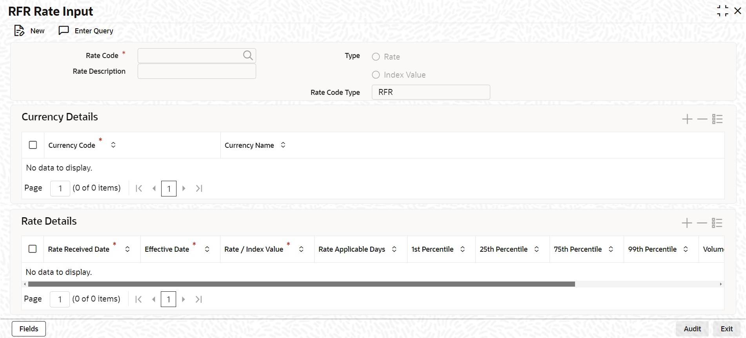Tick select-all checkbox in Rate Details

(x=33, y=249)
